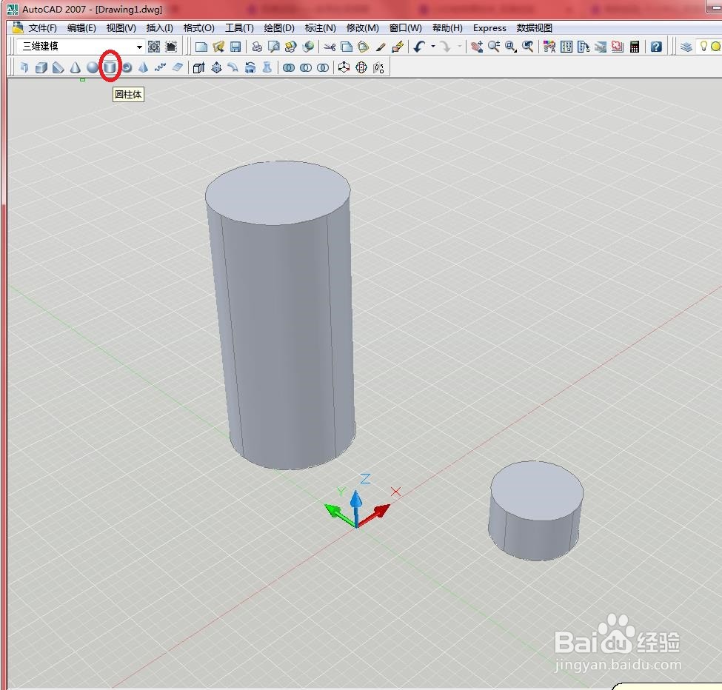Select the Sphere solid tool
The height and width of the screenshot is (690, 722).
click(x=92, y=67)
